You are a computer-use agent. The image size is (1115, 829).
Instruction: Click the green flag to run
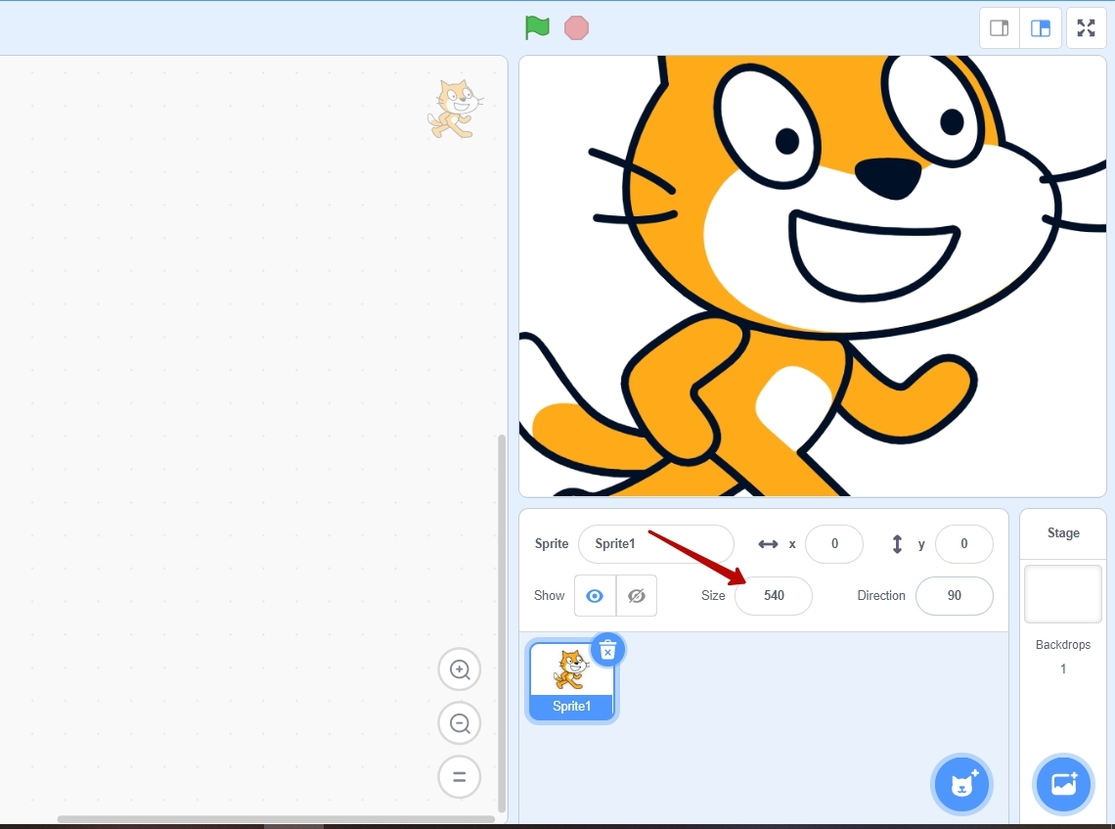click(x=537, y=27)
